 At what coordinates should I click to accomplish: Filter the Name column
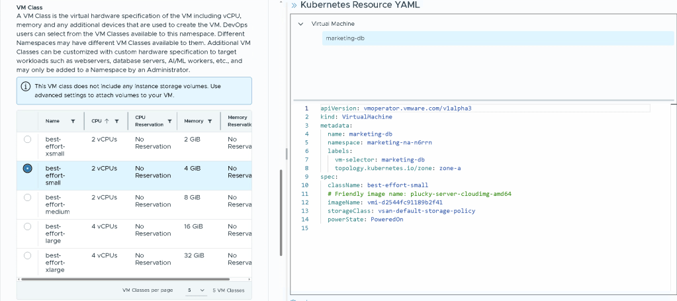tap(73, 121)
